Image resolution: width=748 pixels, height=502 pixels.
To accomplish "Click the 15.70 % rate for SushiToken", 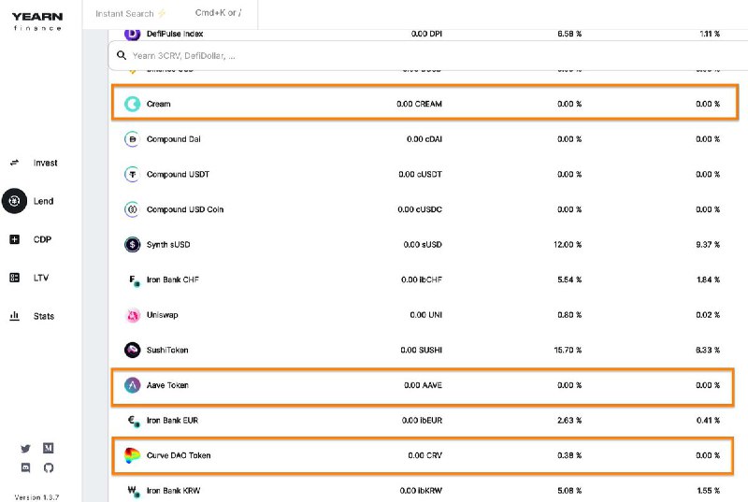I will click(x=568, y=350).
